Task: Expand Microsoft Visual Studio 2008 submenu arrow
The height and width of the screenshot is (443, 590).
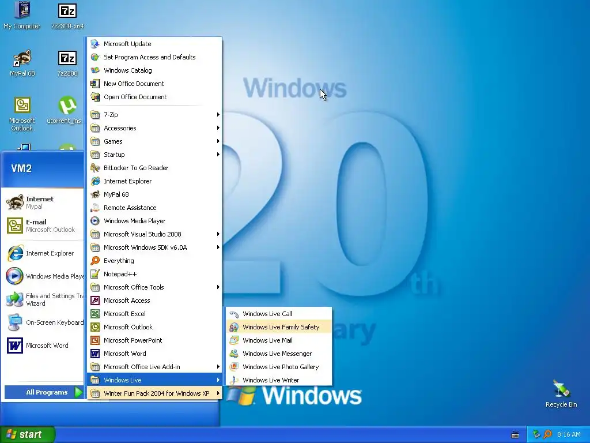Action: [x=218, y=234]
